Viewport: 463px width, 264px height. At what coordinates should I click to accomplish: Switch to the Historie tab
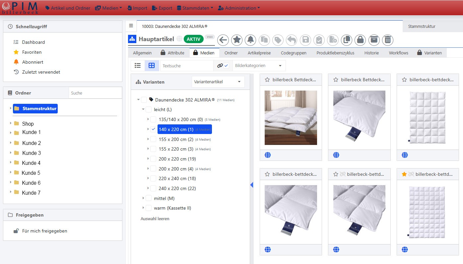pos(371,53)
